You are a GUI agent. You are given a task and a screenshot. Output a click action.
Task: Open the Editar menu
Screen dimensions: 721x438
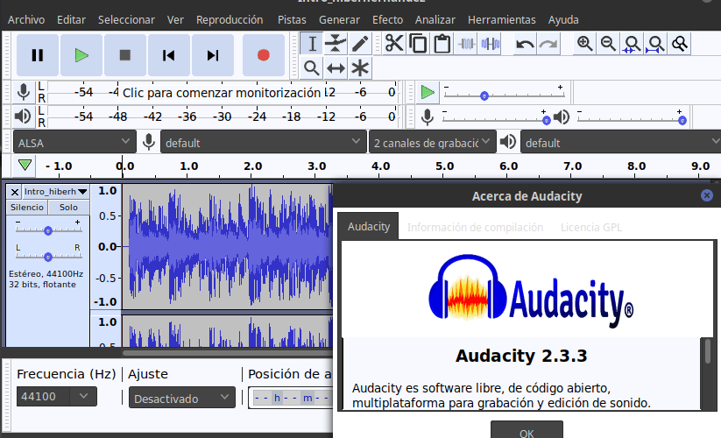point(71,20)
